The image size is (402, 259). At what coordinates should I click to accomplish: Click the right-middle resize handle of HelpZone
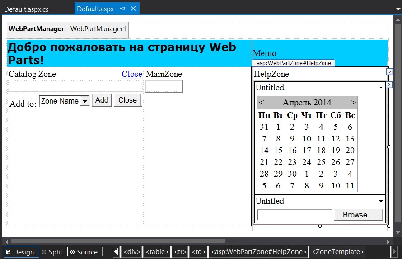[x=388, y=147]
